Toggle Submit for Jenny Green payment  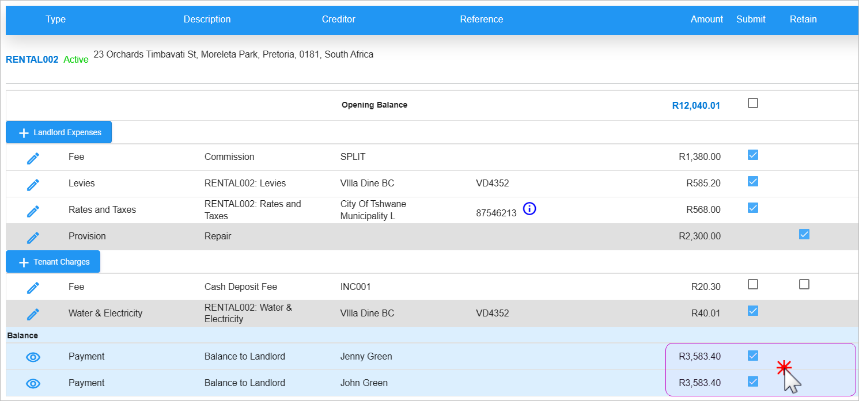coord(752,356)
